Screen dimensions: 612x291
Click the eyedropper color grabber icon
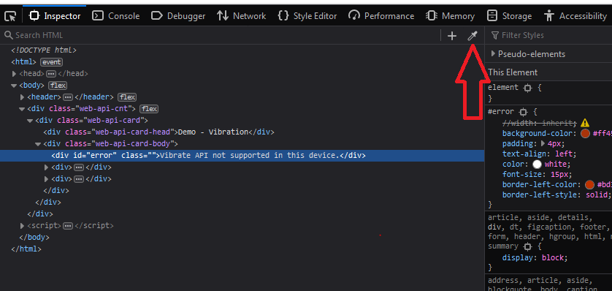tap(473, 36)
